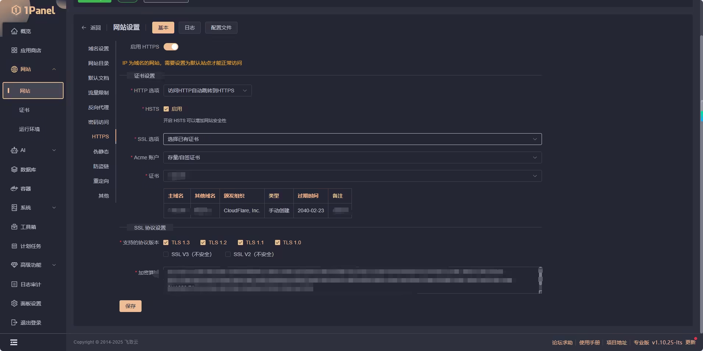Open the 计划任务 calendar icon
The image size is (703, 351).
coord(14,246)
